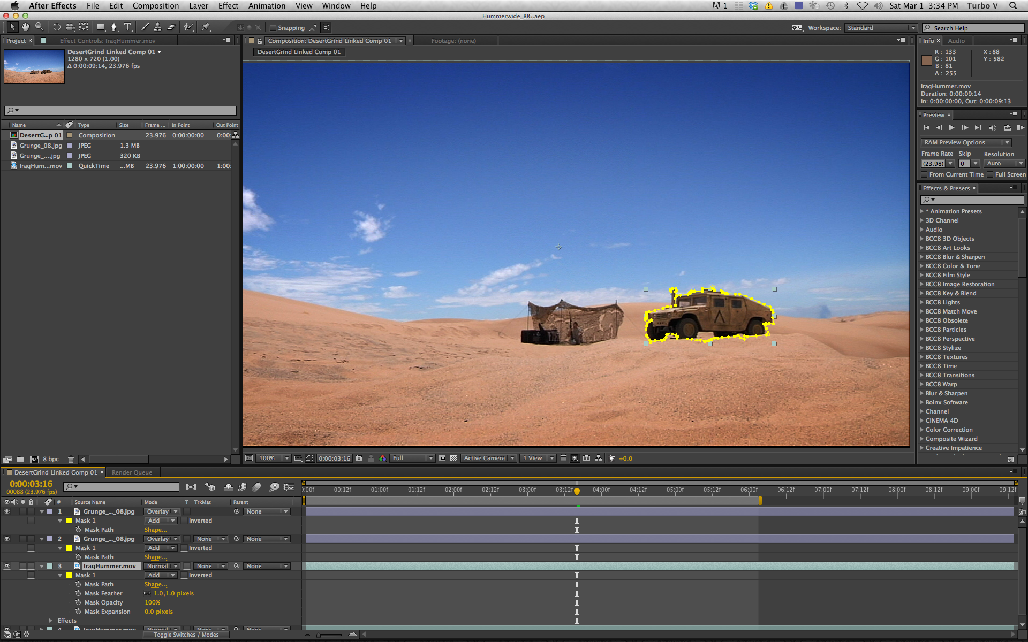The image size is (1028, 642).
Task: Open comp mini-flowchart in timeline
Action: coord(192,487)
